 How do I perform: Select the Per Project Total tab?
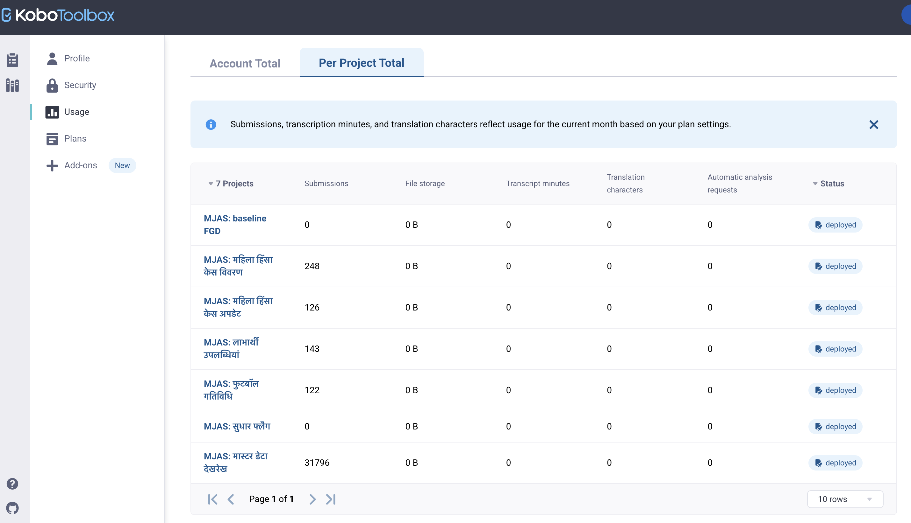[x=362, y=62]
